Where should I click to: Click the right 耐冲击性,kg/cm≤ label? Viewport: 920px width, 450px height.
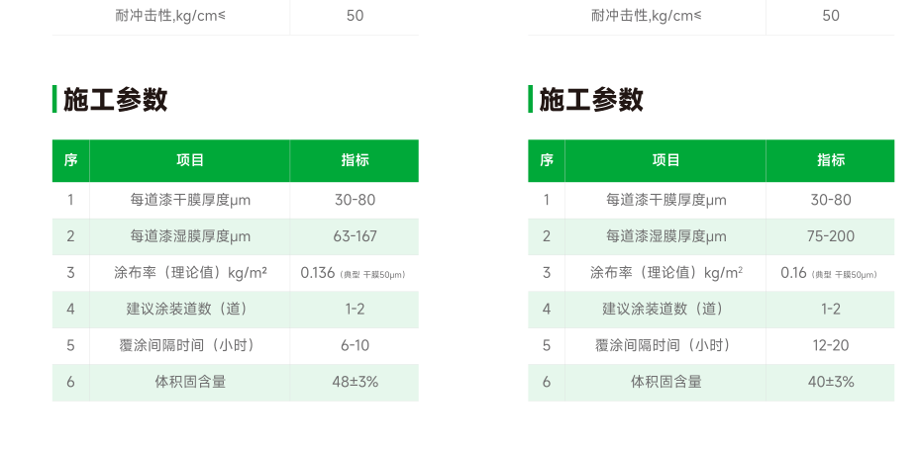646,15
